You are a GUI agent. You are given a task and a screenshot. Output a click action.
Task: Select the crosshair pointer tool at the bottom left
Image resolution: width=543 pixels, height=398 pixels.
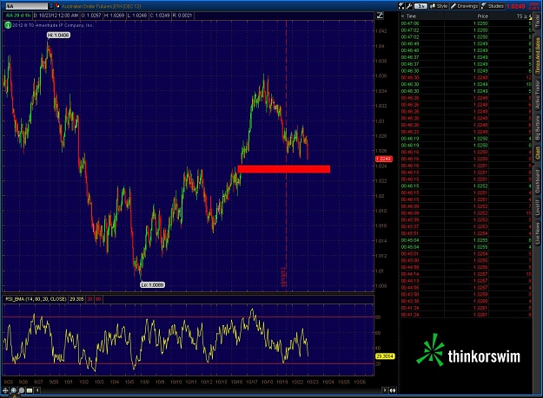pyautogui.click(x=5, y=390)
